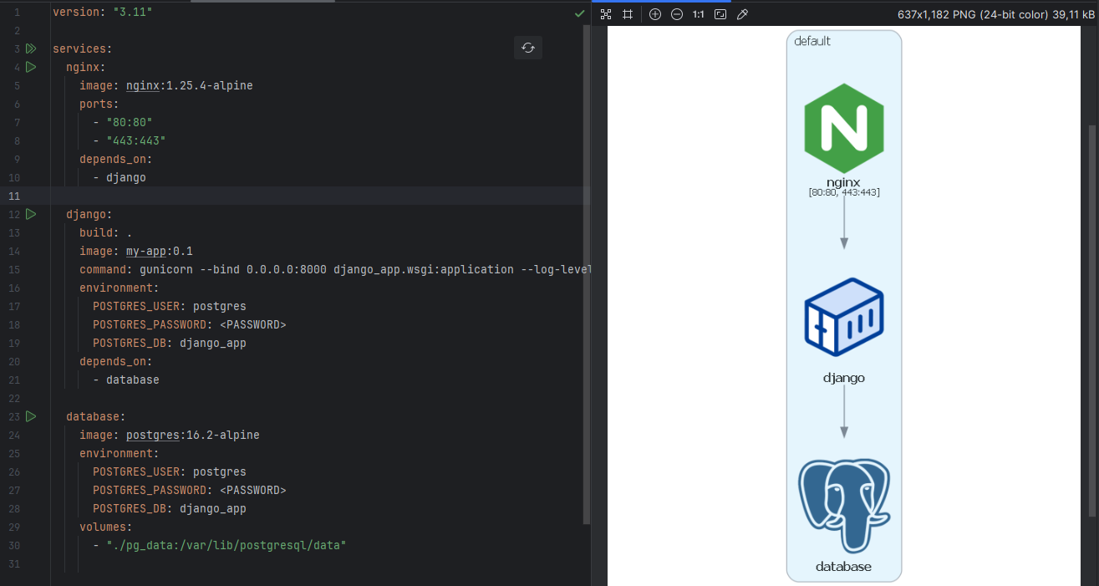Click the image viewer vertical scrollbar

click(x=1094, y=322)
